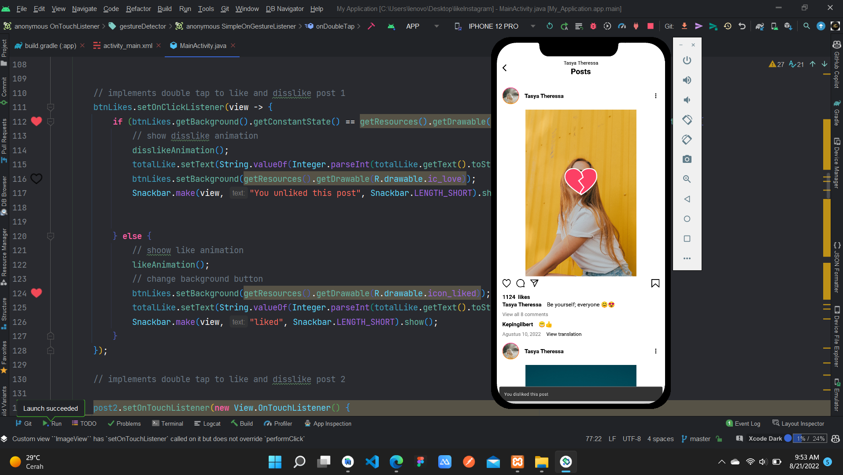
Task: Open the Profiler gauge icon in toolbar
Action: coord(622,26)
